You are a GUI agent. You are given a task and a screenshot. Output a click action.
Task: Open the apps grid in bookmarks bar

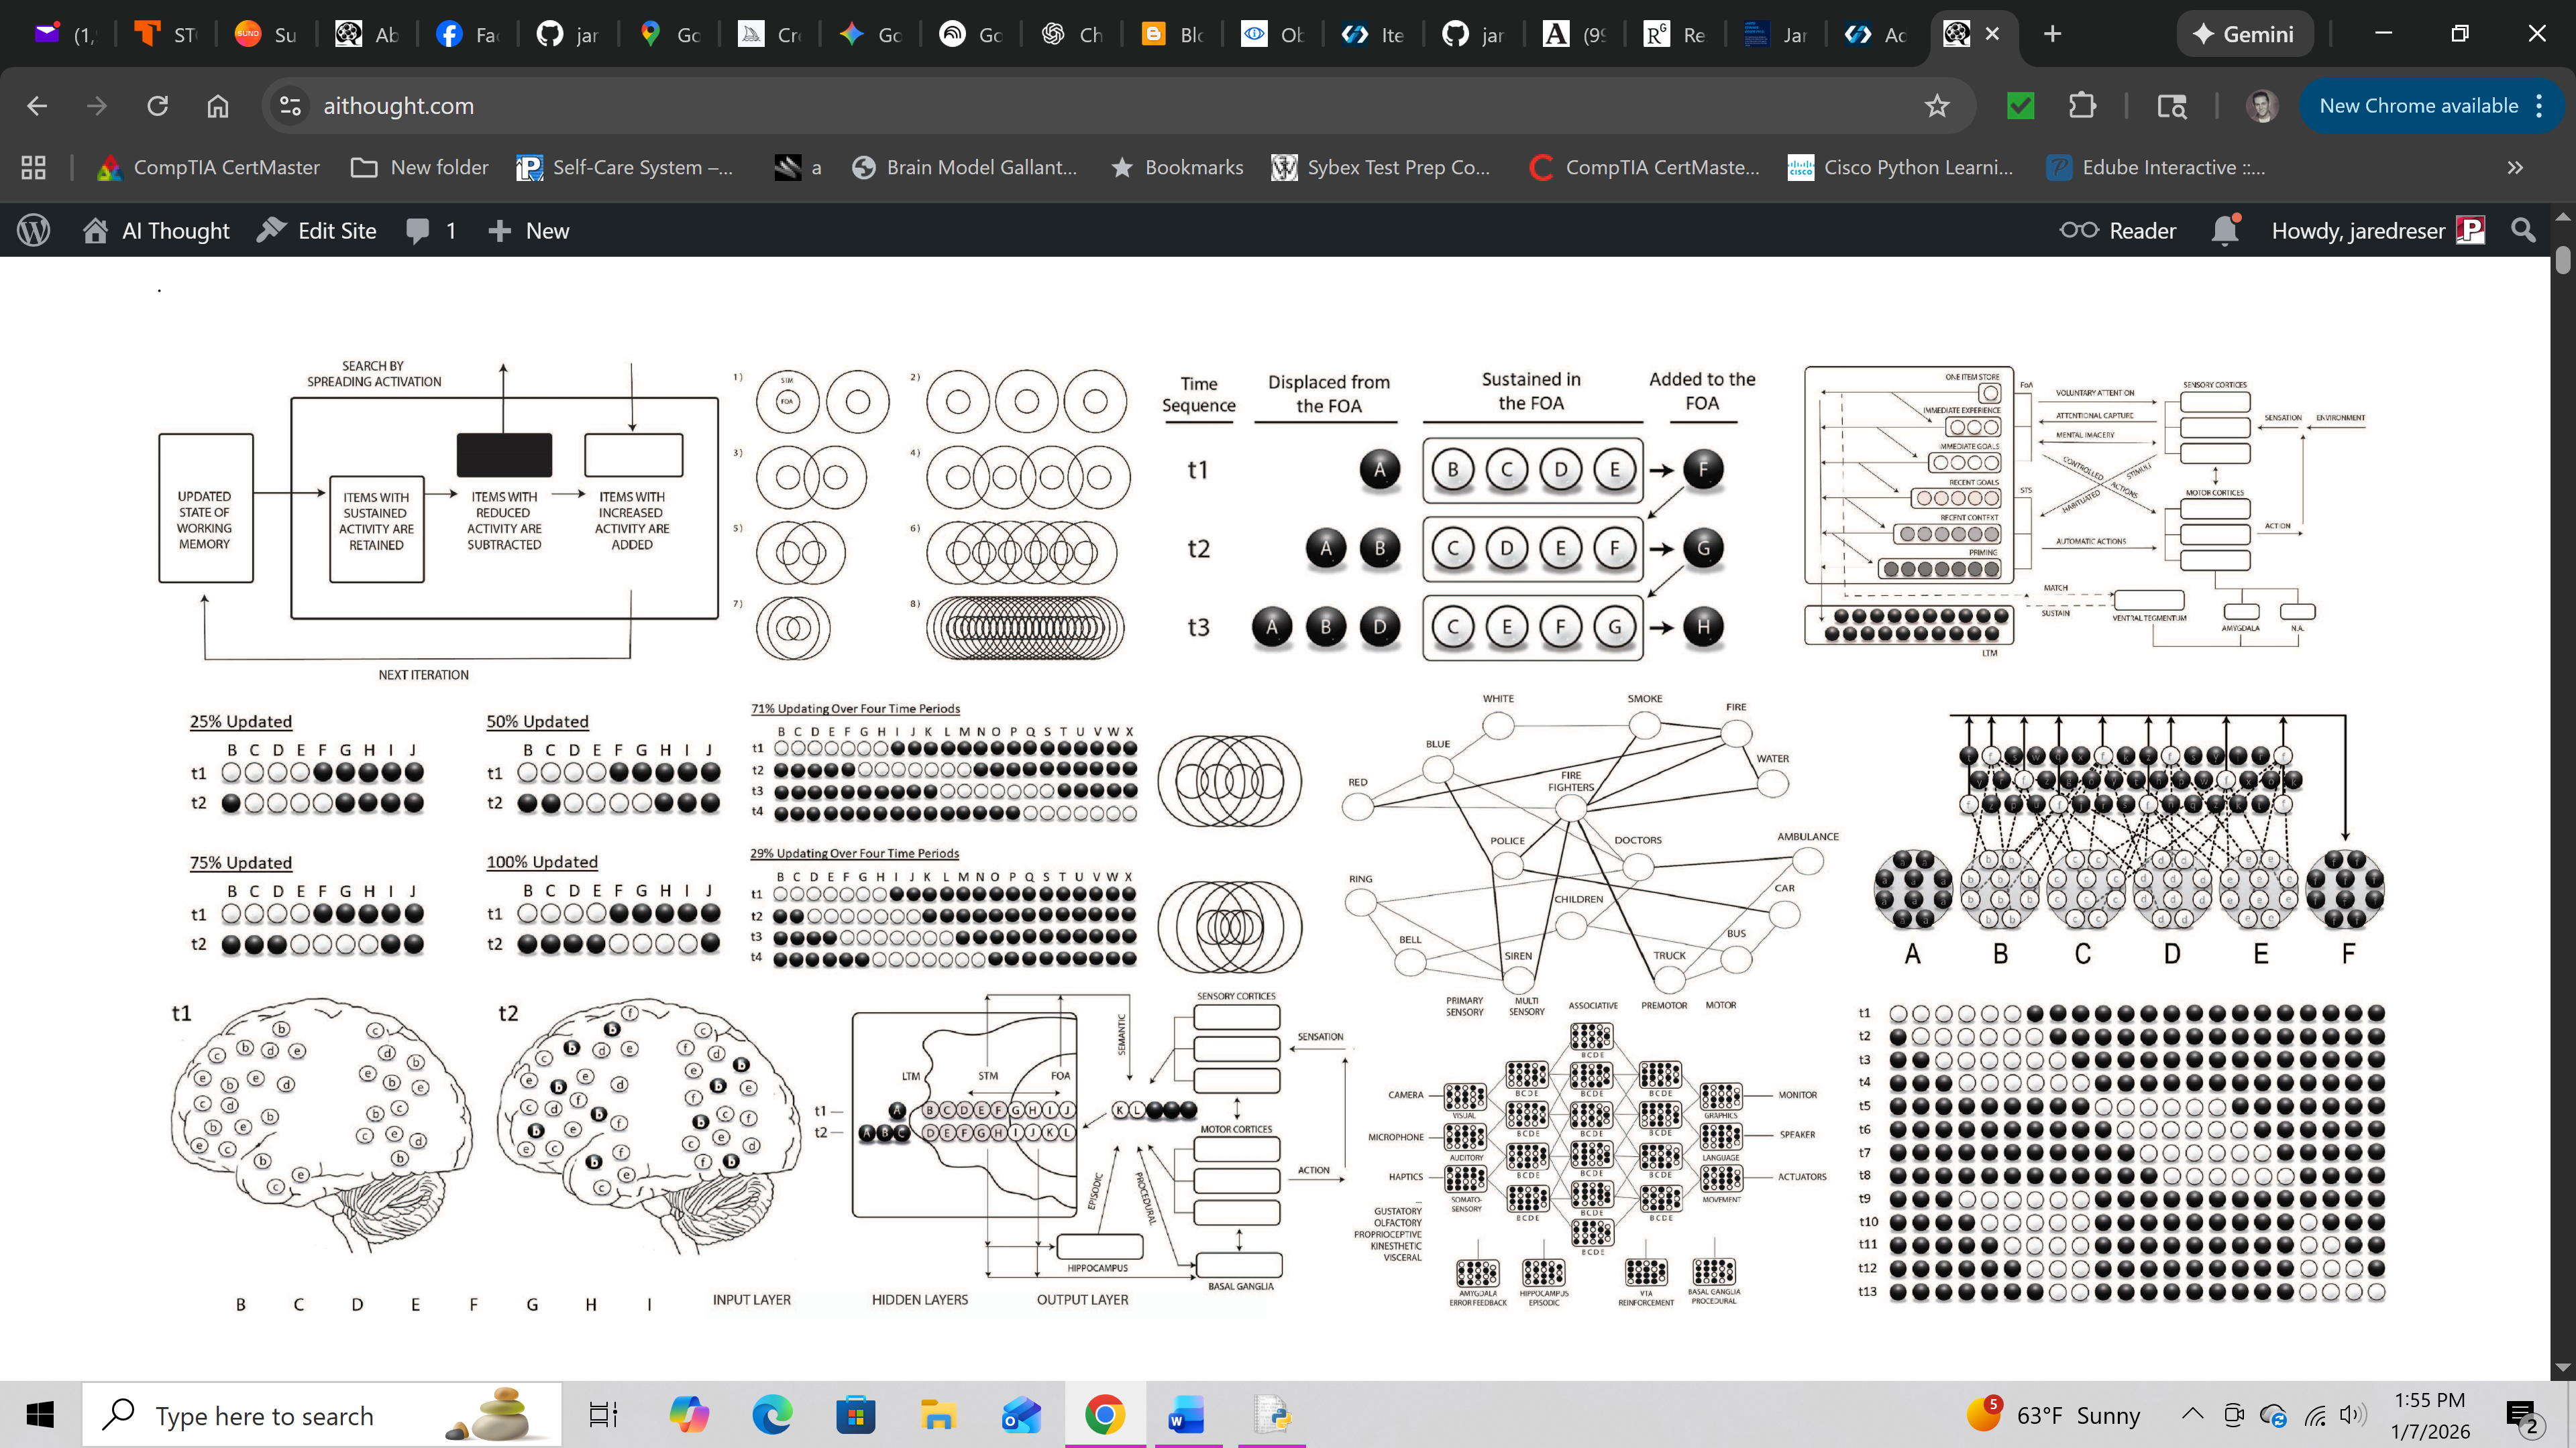tap(34, 168)
